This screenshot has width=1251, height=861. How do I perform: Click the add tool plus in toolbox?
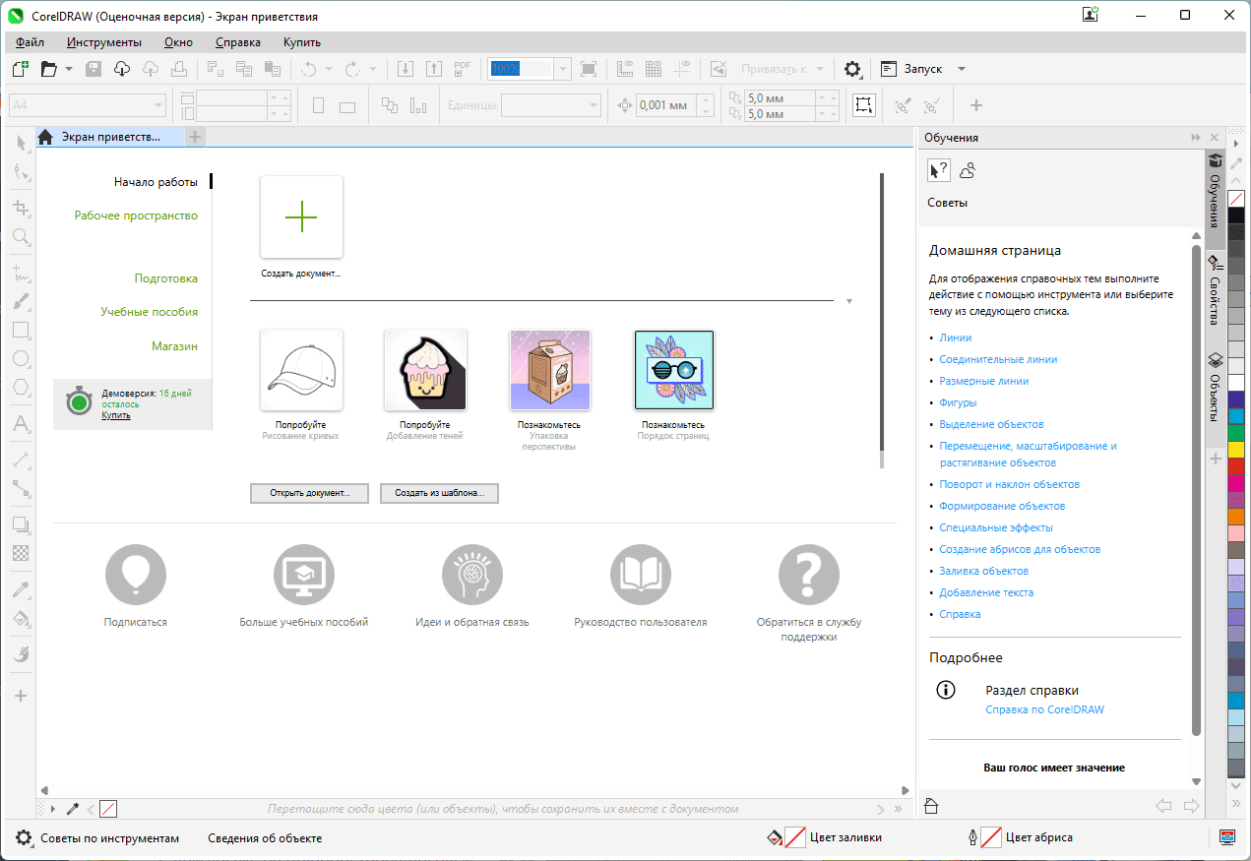[20, 696]
